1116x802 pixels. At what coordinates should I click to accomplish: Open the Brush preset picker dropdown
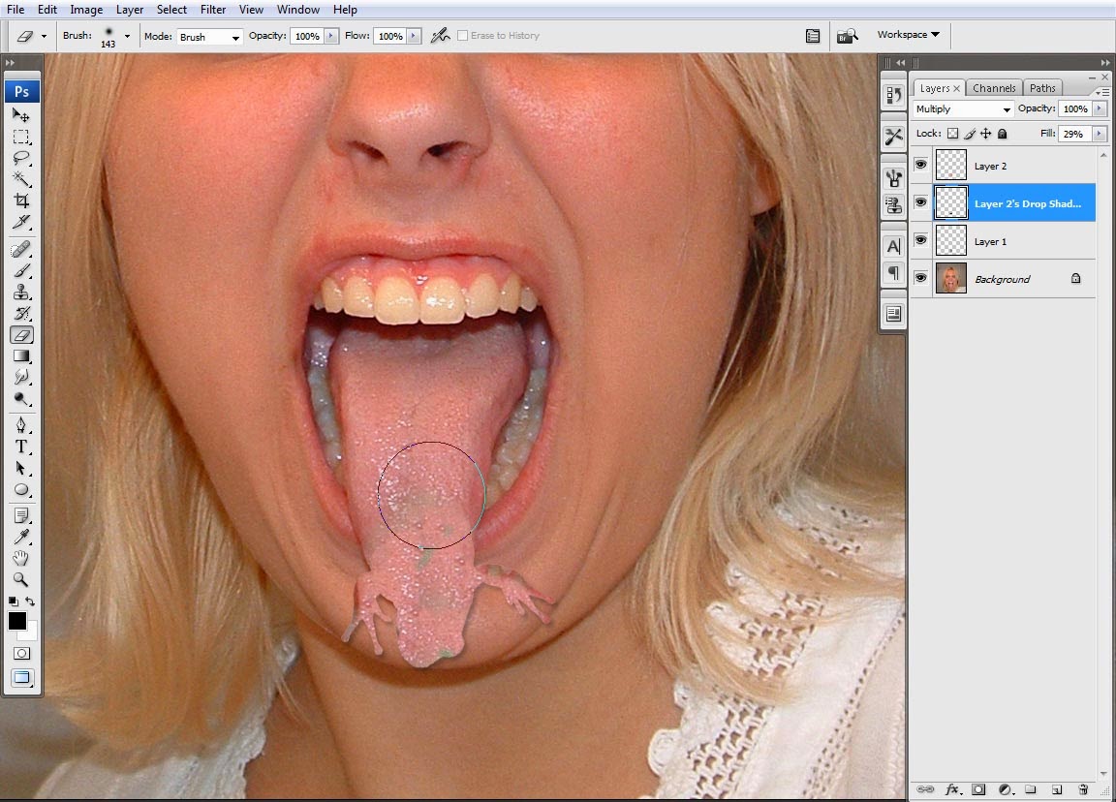click(127, 36)
